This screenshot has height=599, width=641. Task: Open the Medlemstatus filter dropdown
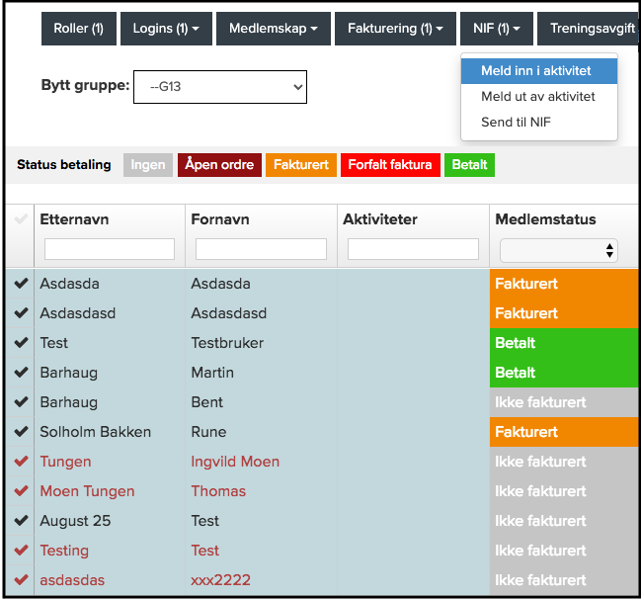point(559,250)
